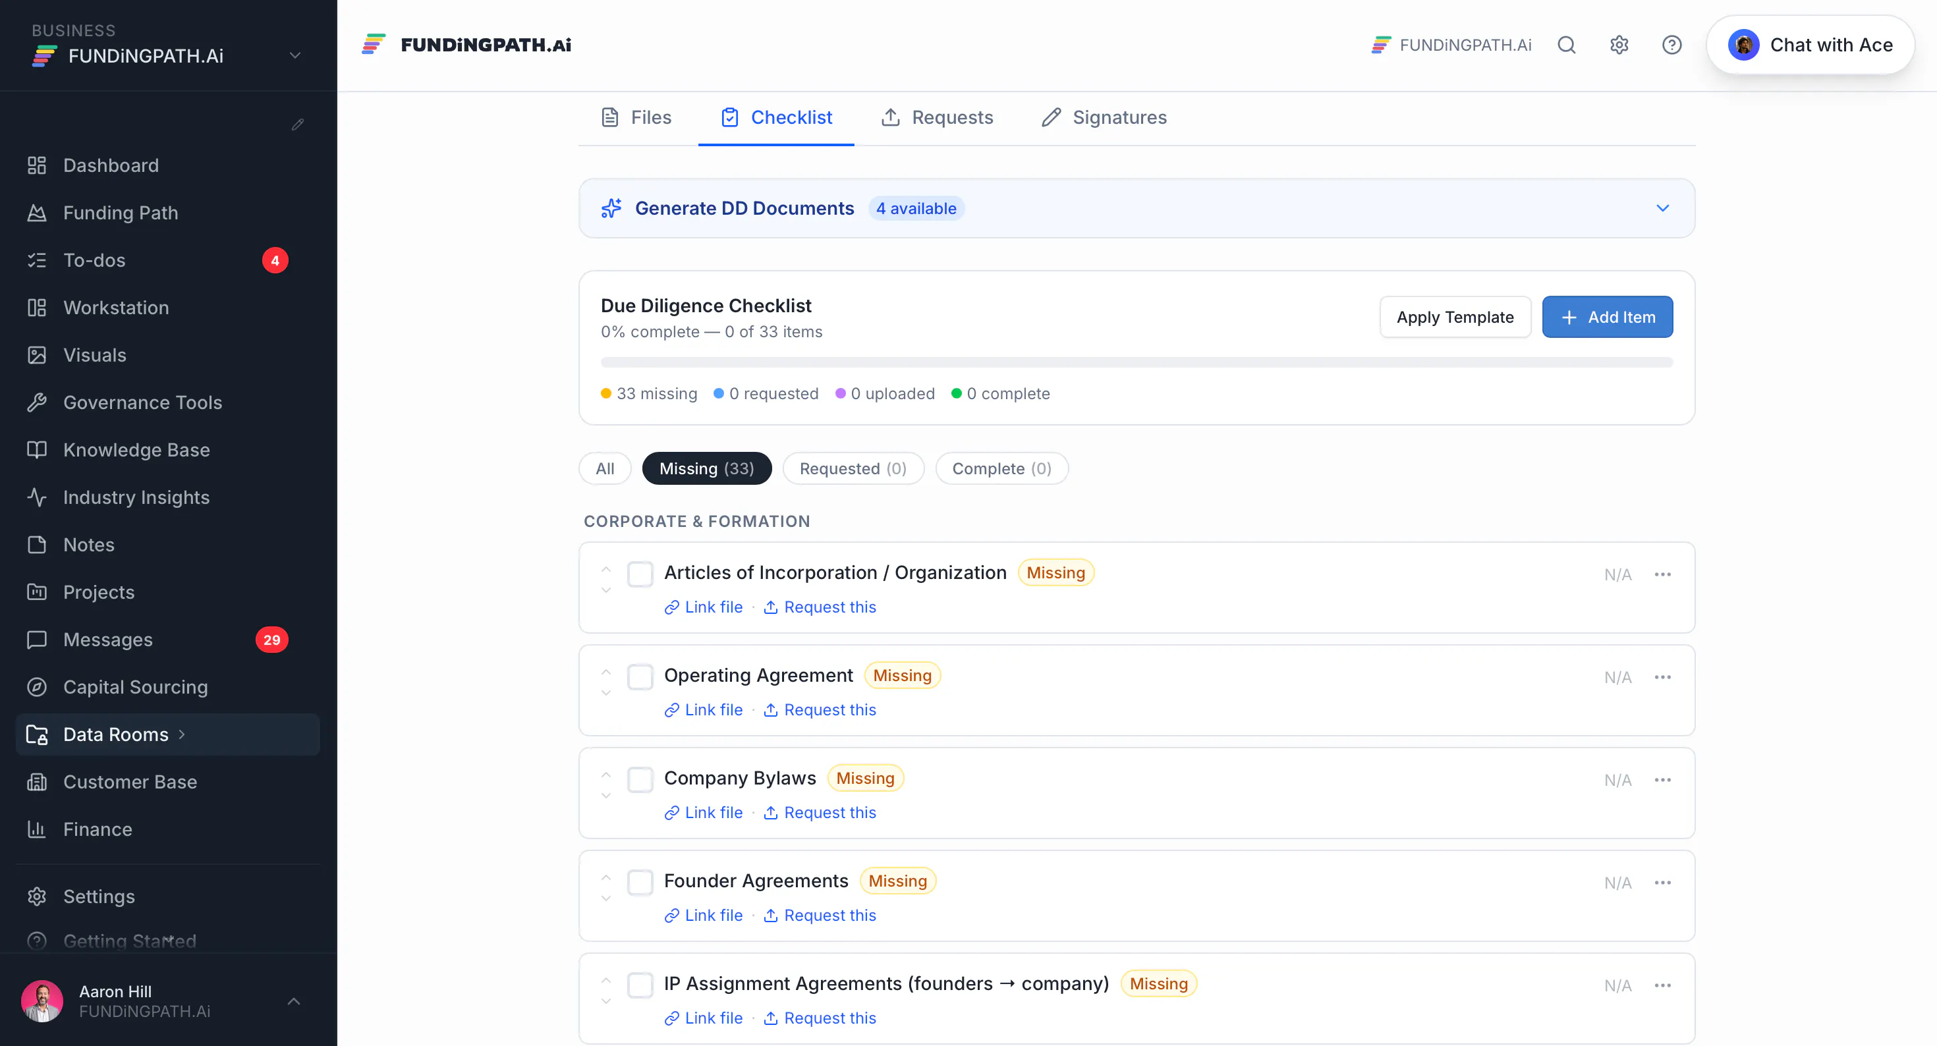Viewport: 1937px width, 1046px height.
Task: Select the Missing (33) filter pill
Action: click(706, 468)
